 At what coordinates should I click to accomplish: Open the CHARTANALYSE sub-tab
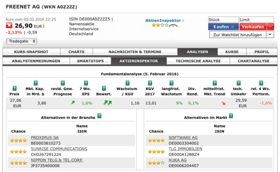coord(253,61)
